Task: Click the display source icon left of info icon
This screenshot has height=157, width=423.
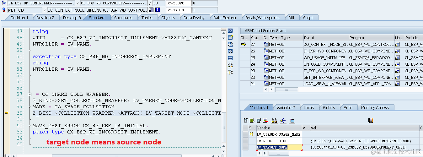Action: (x=151, y=10)
